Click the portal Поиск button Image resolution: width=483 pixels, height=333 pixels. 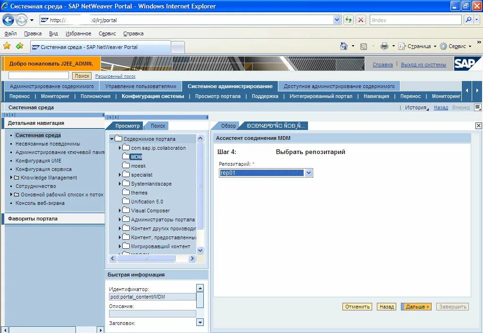coord(82,76)
